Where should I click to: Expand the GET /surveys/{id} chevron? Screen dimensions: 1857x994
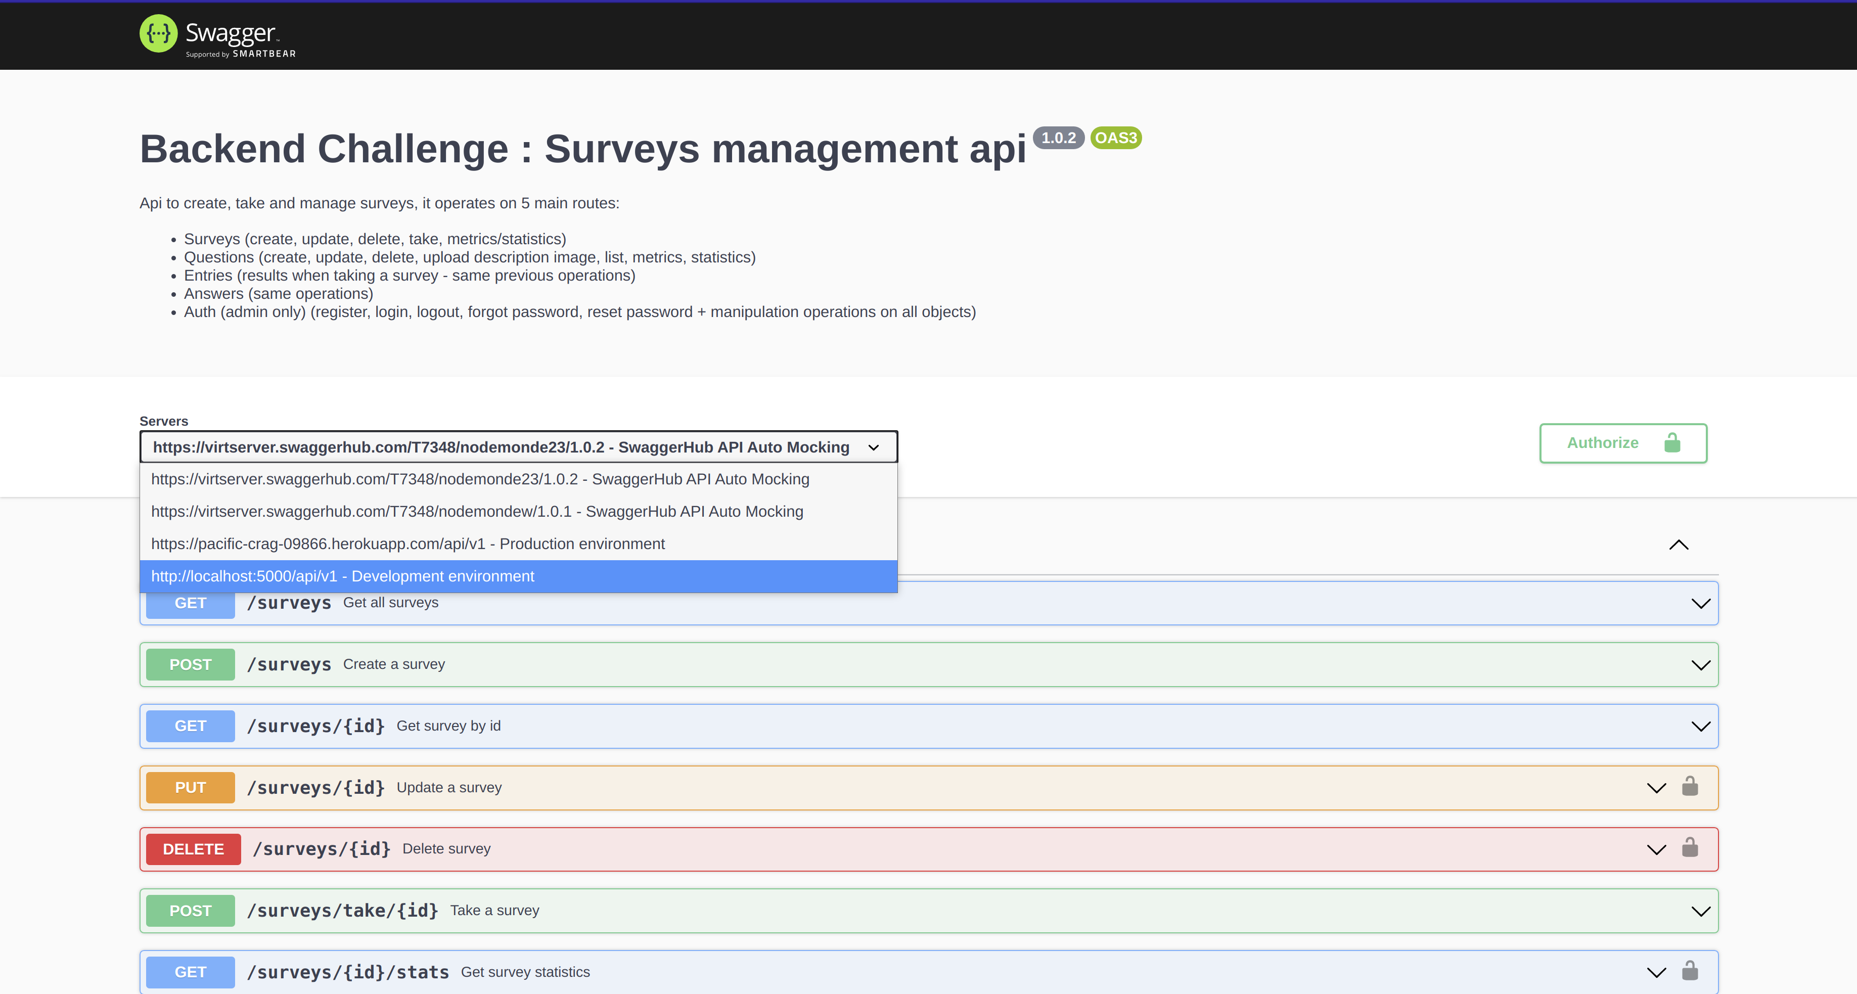tap(1701, 727)
